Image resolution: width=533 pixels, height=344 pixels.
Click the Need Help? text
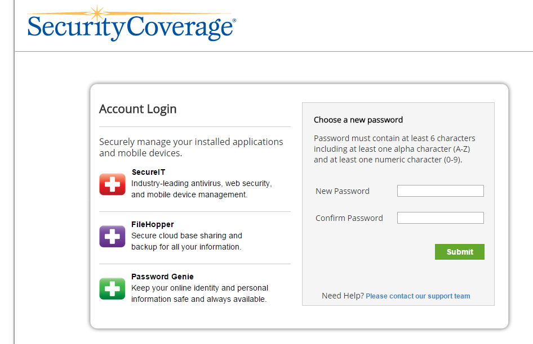coord(343,296)
